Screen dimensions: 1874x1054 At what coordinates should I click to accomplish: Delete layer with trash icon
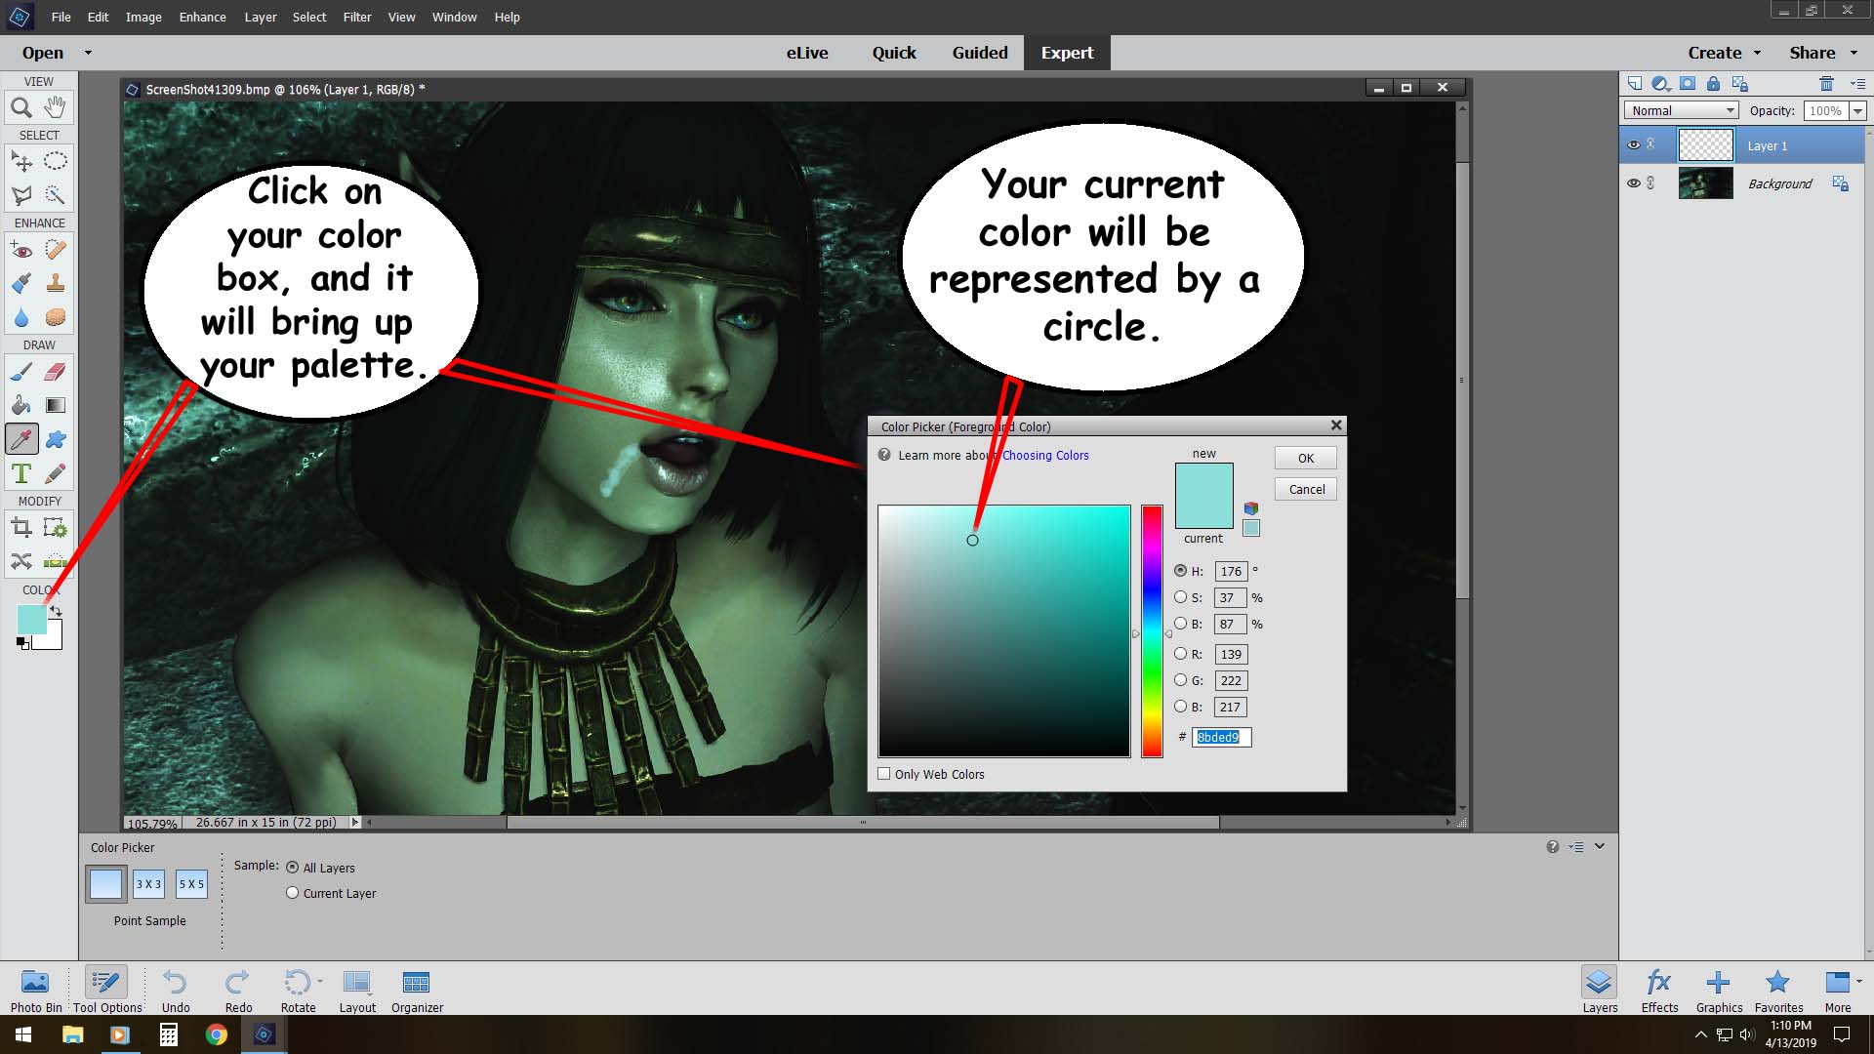click(x=1826, y=84)
